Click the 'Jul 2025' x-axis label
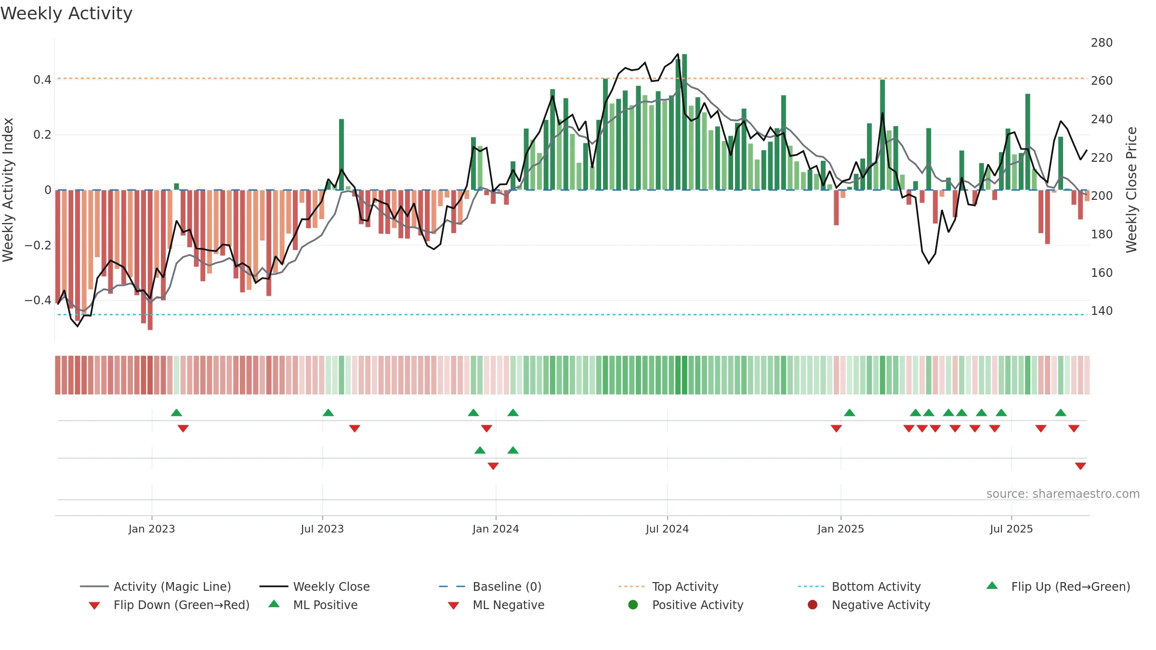The image size is (1156, 650). coord(1011,529)
